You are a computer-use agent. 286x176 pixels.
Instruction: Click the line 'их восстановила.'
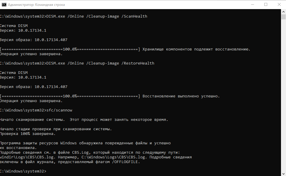pos(18,148)
